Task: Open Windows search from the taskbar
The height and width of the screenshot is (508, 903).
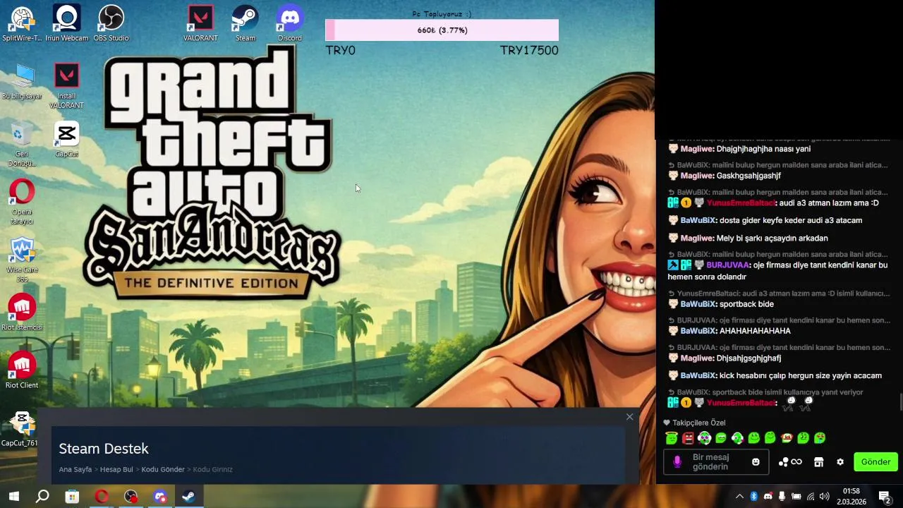Action: coord(42,497)
